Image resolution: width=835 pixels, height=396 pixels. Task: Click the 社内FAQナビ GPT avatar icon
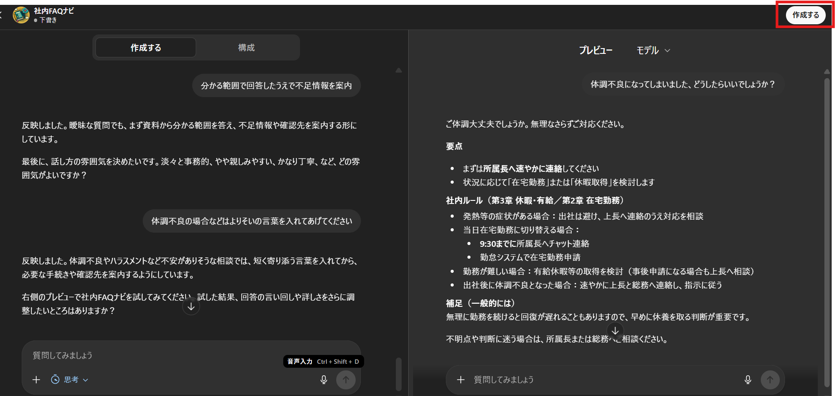(21, 15)
